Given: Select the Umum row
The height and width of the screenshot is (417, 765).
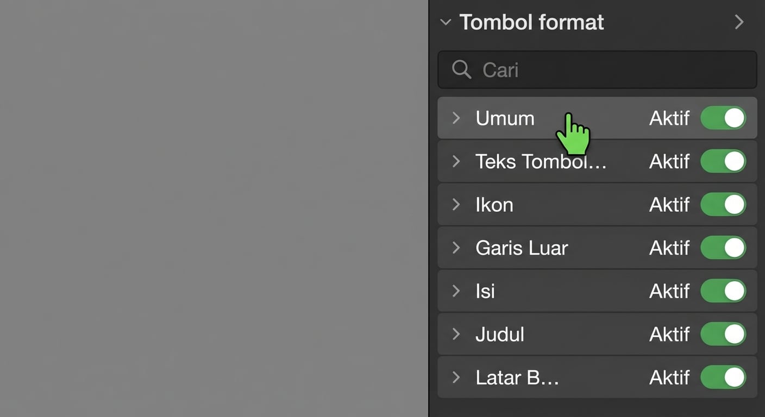Looking at the screenshot, I should coord(543,118).
